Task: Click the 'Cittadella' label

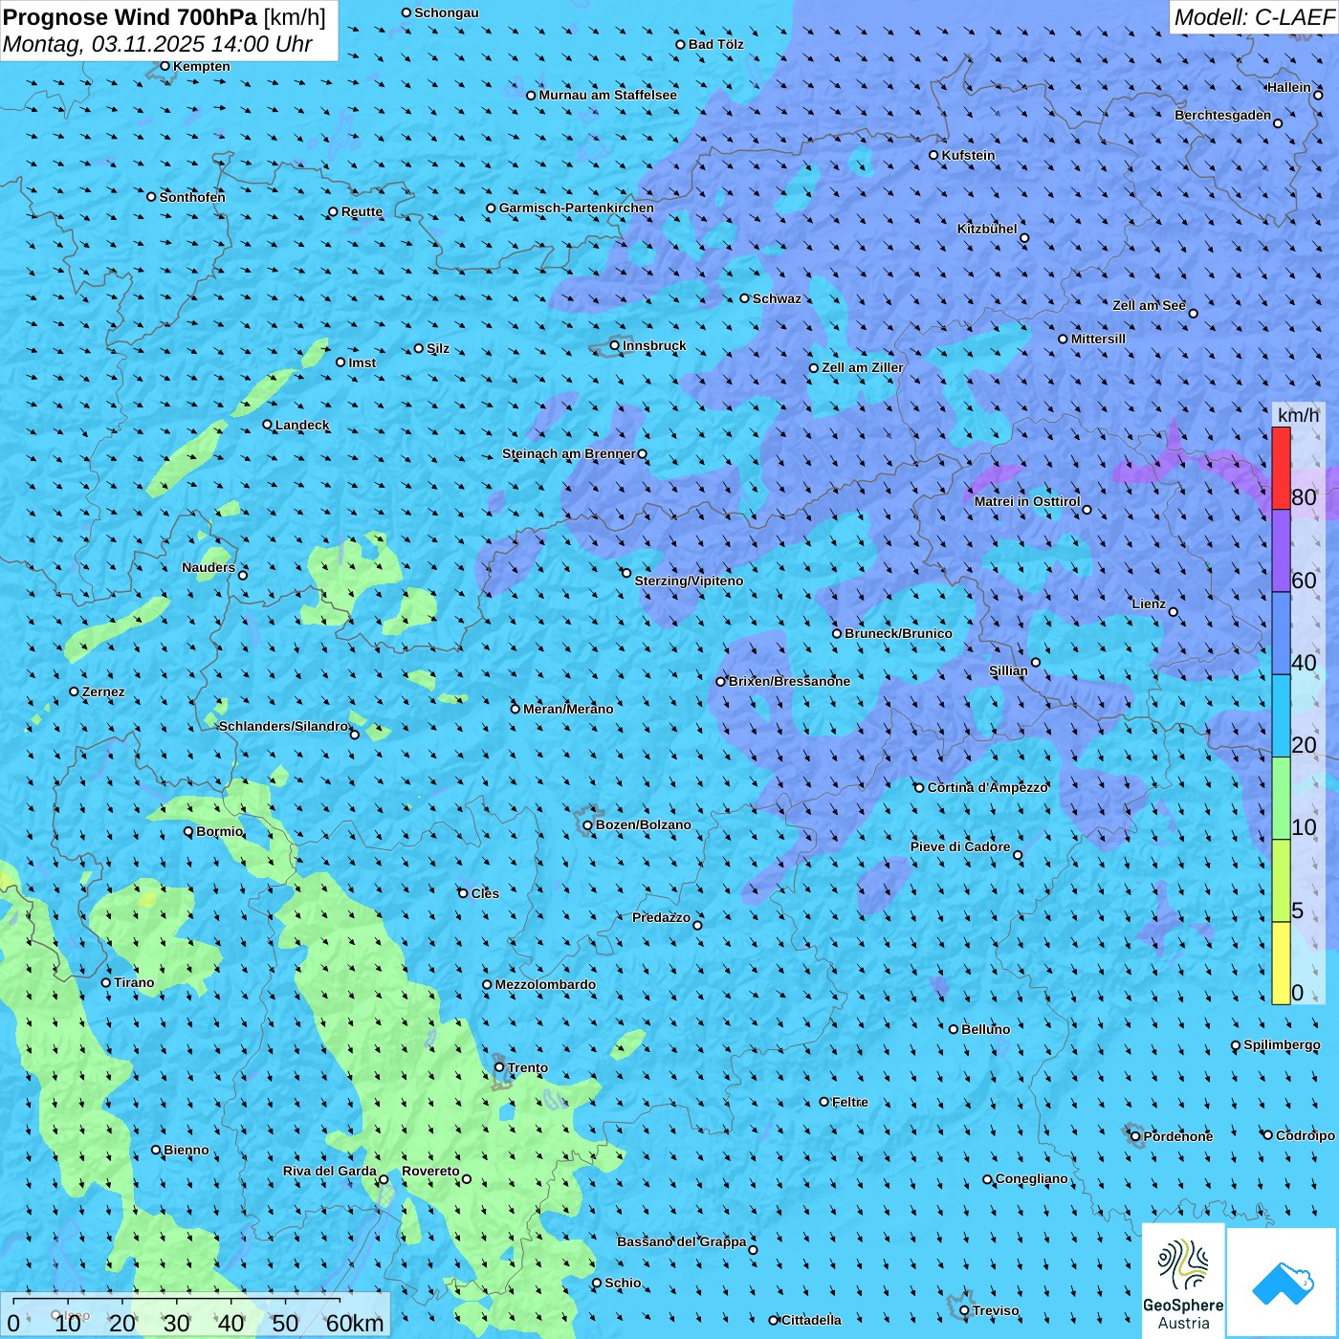Action: (x=812, y=1320)
